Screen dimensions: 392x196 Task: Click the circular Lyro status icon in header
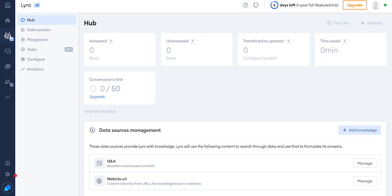coord(256,5)
